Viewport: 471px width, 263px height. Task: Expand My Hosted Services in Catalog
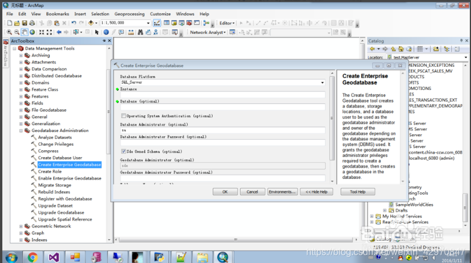(372, 216)
